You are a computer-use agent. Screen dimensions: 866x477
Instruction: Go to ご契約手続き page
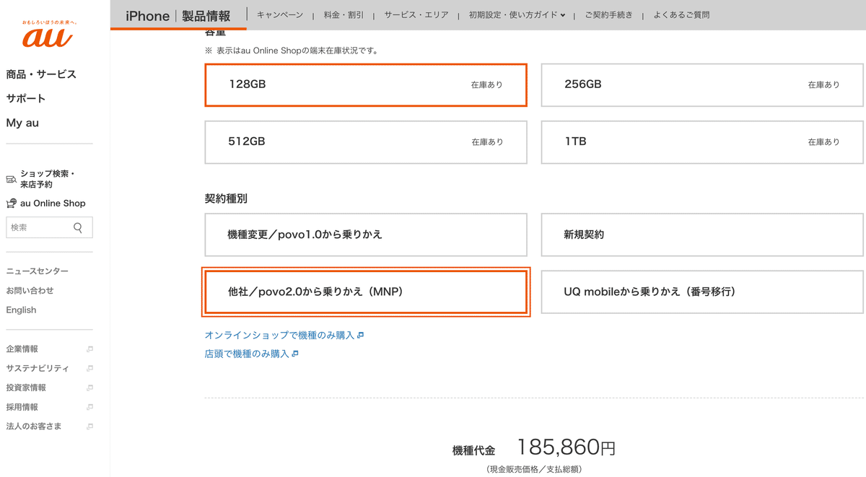(608, 15)
